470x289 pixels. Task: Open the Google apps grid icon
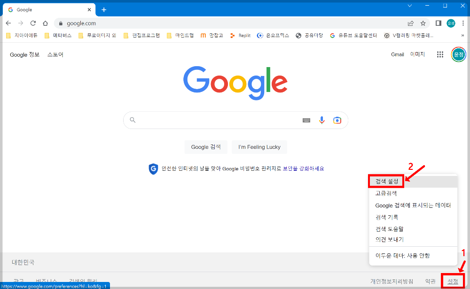[440, 54]
